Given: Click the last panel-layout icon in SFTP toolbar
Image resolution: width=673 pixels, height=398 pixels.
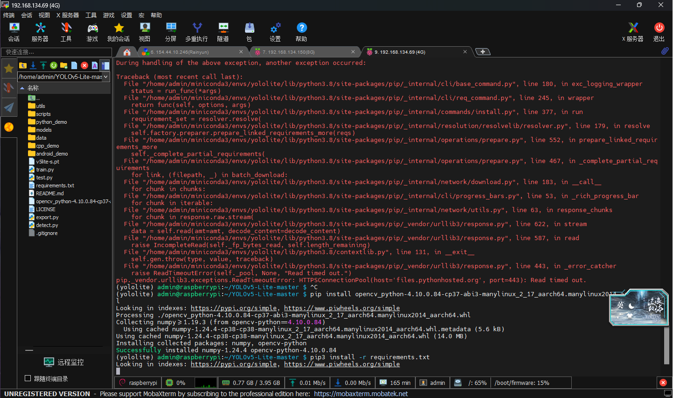Looking at the screenshot, I should pyautogui.click(x=105, y=65).
